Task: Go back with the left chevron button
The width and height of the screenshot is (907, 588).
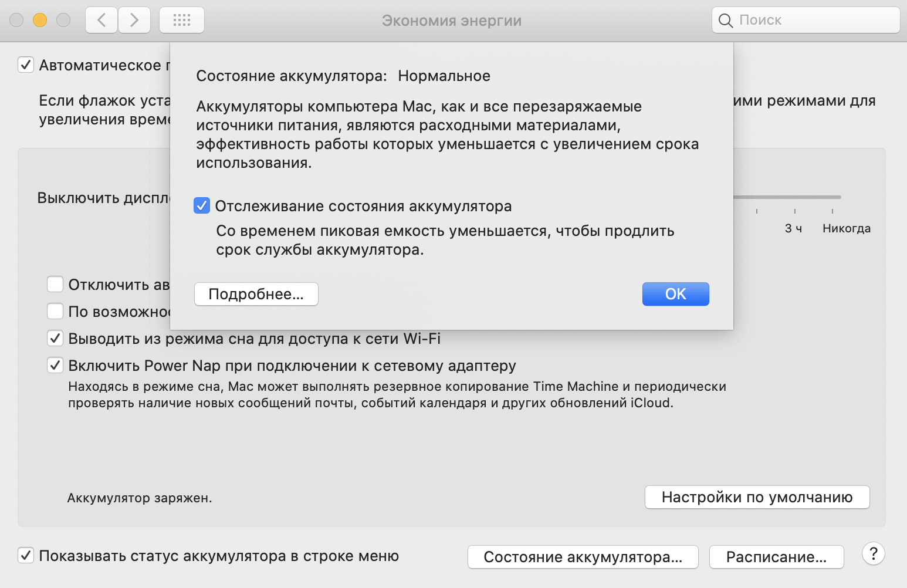Action: tap(101, 20)
